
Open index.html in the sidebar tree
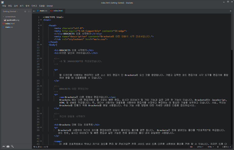point(10,24)
